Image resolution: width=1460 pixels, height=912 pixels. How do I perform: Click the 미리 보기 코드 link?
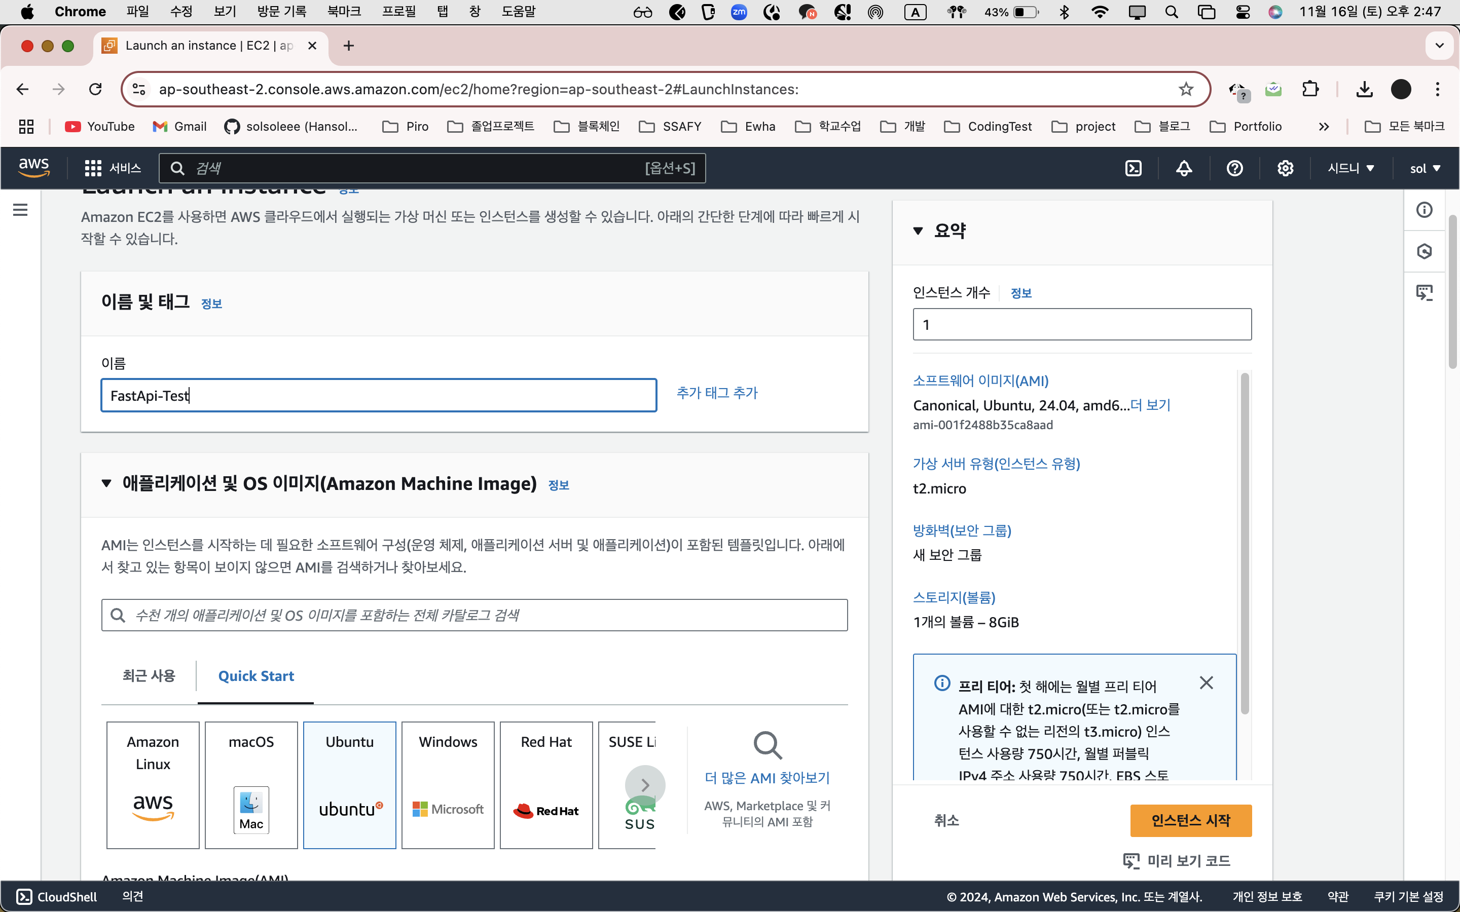(x=1177, y=861)
